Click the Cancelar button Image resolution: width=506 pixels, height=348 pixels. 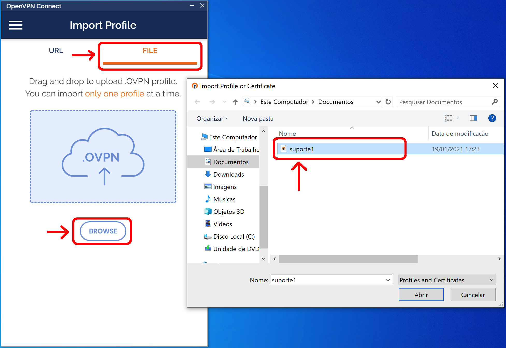473,295
